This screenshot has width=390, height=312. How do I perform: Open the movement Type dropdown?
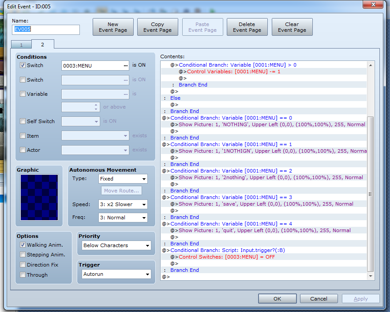[x=123, y=179]
